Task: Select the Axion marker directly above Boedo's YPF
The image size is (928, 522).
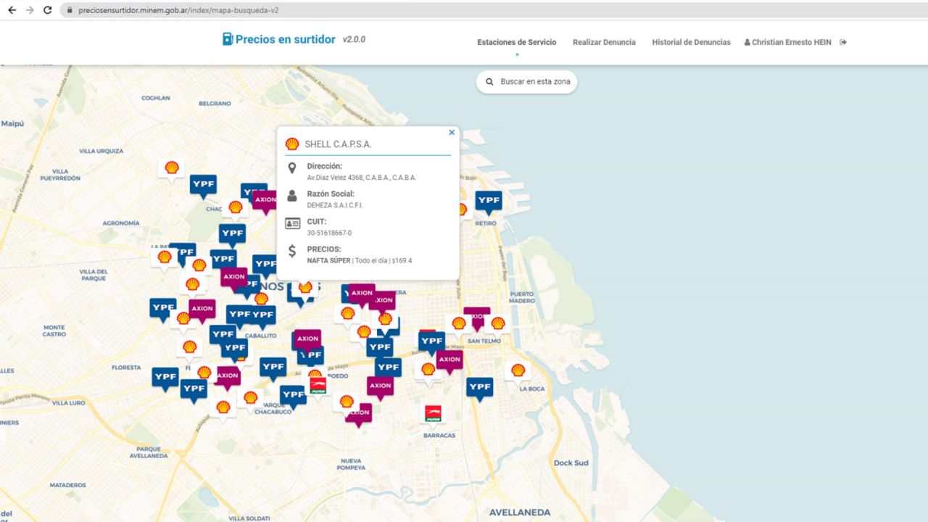Action: click(x=307, y=339)
